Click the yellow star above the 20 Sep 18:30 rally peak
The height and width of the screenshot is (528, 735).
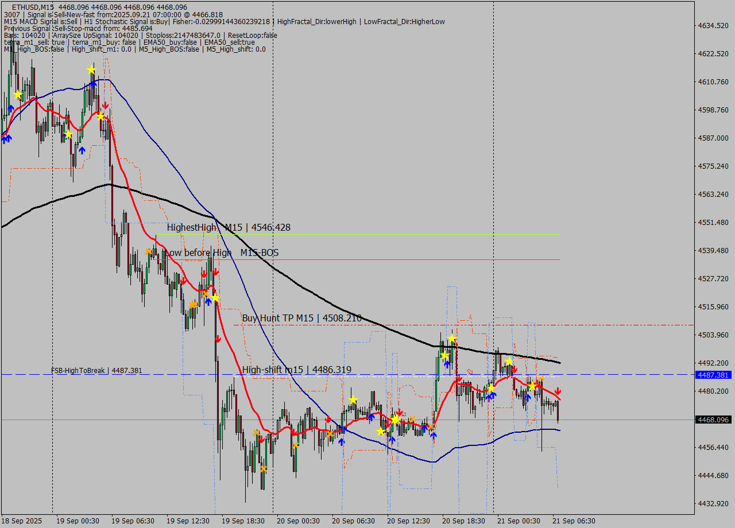pos(451,338)
